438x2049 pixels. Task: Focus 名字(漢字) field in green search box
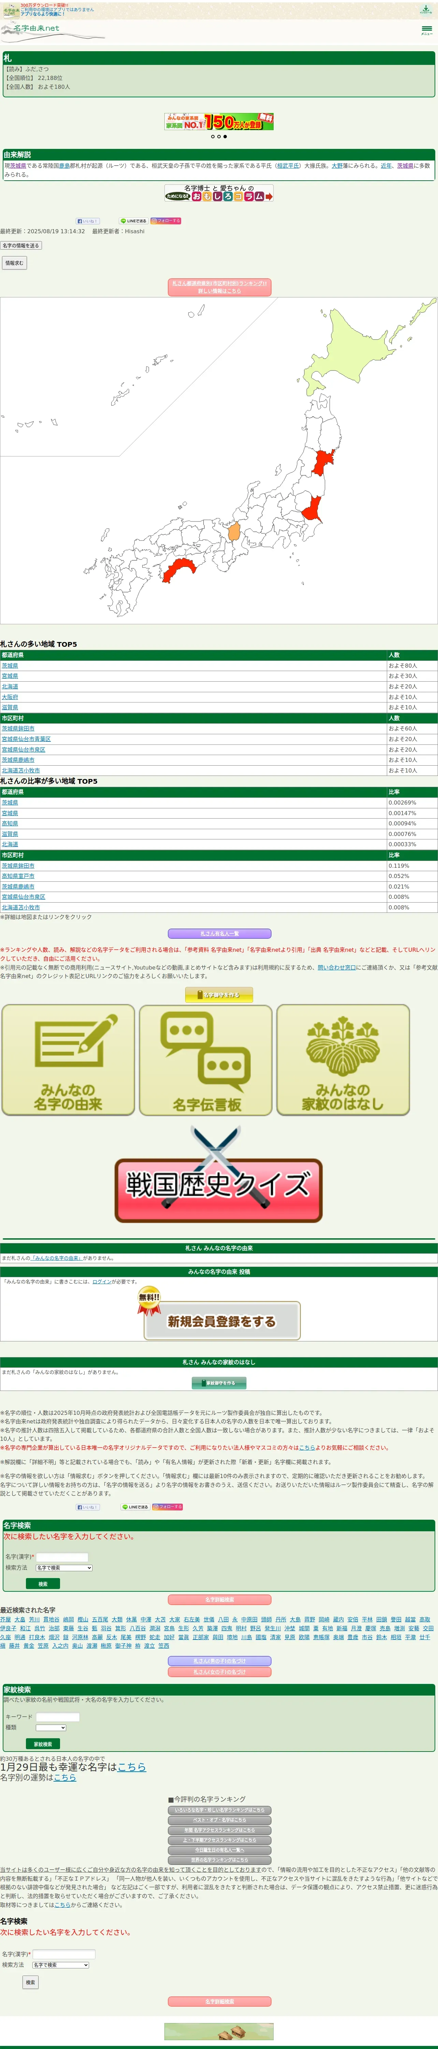pyautogui.click(x=62, y=1558)
